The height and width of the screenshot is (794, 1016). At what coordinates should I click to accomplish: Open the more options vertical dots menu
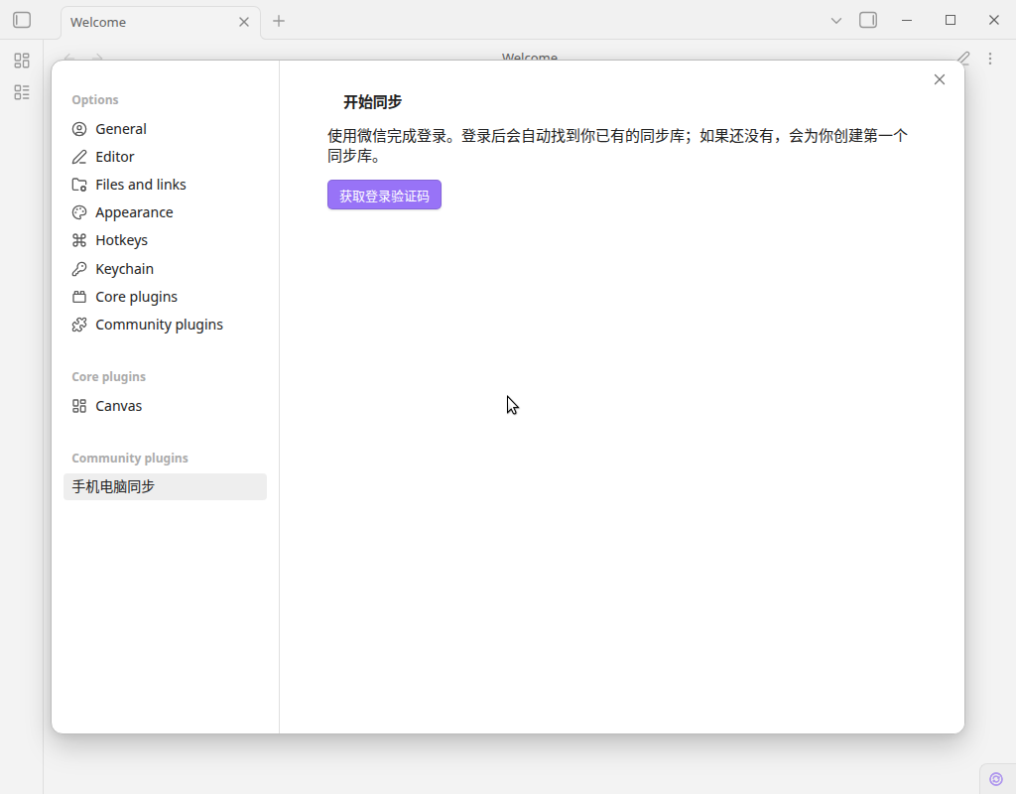click(990, 59)
